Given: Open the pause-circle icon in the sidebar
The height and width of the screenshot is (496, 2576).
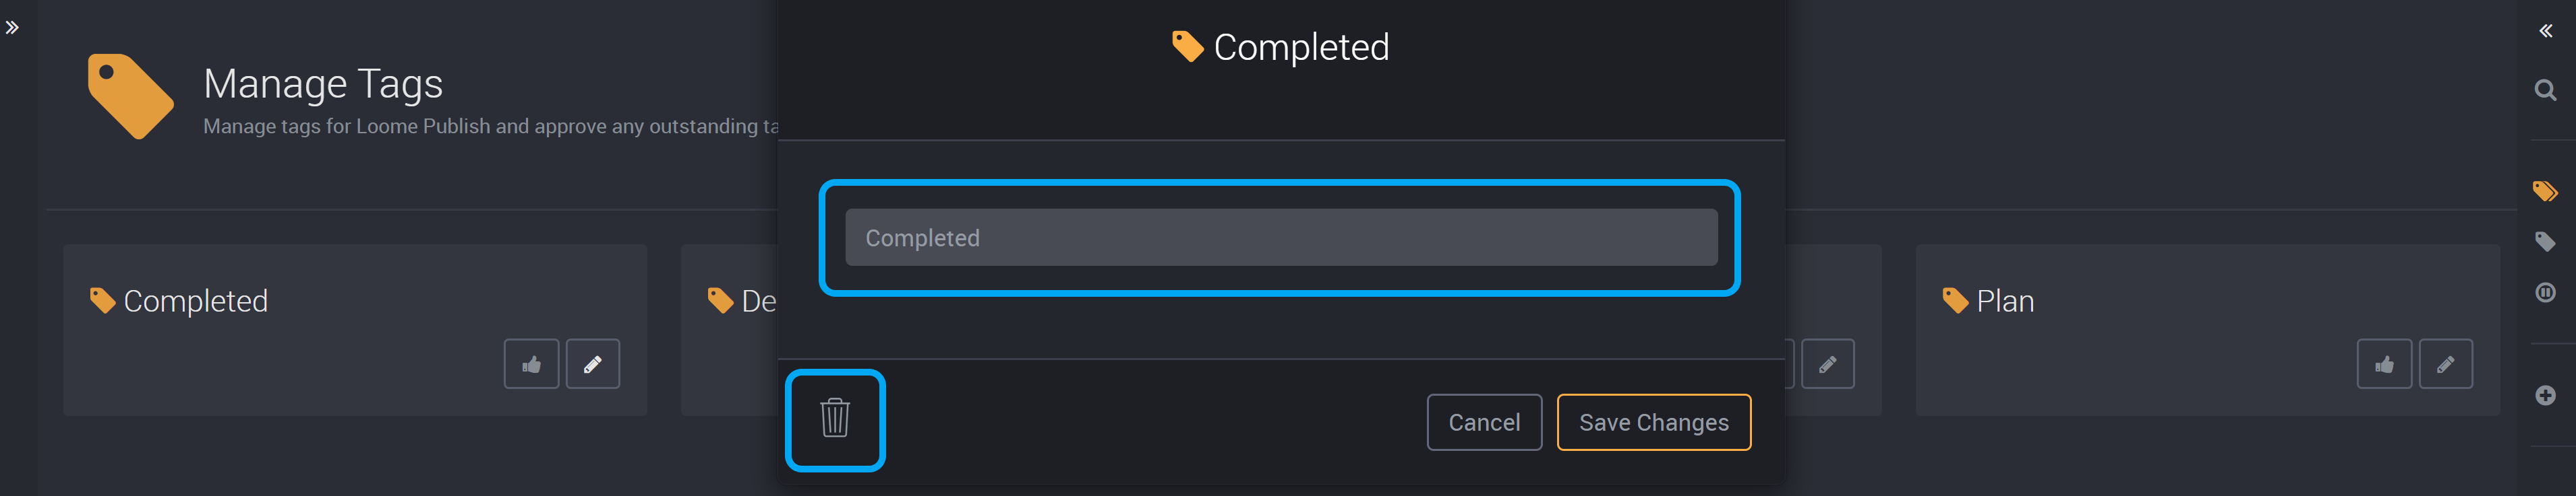Looking at the screenshot, I should click(2545, 292).
